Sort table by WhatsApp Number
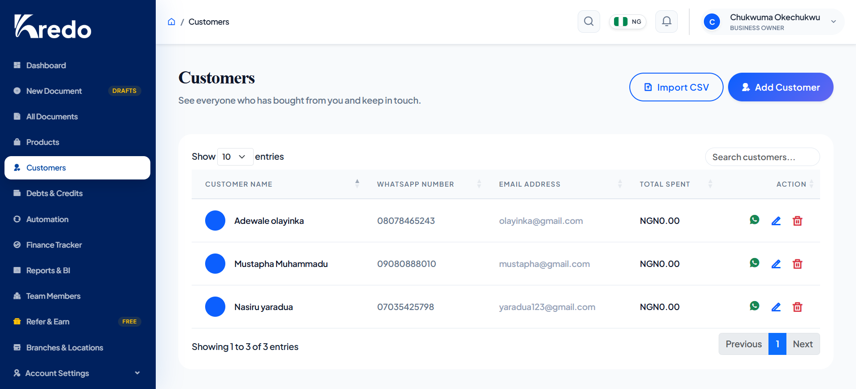Viewport: 856px width, 389px height. coord(425,184)
